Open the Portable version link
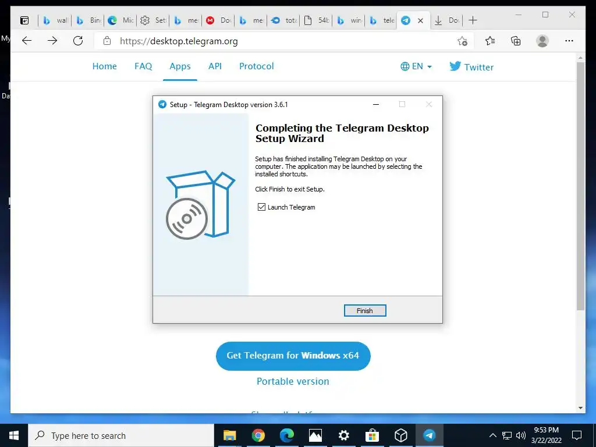Viewport: 596px width, 447px height. click(293, 381)
